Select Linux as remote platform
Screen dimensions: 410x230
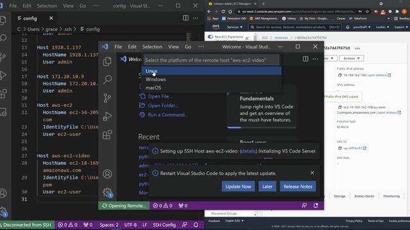[x=211, y=71]
